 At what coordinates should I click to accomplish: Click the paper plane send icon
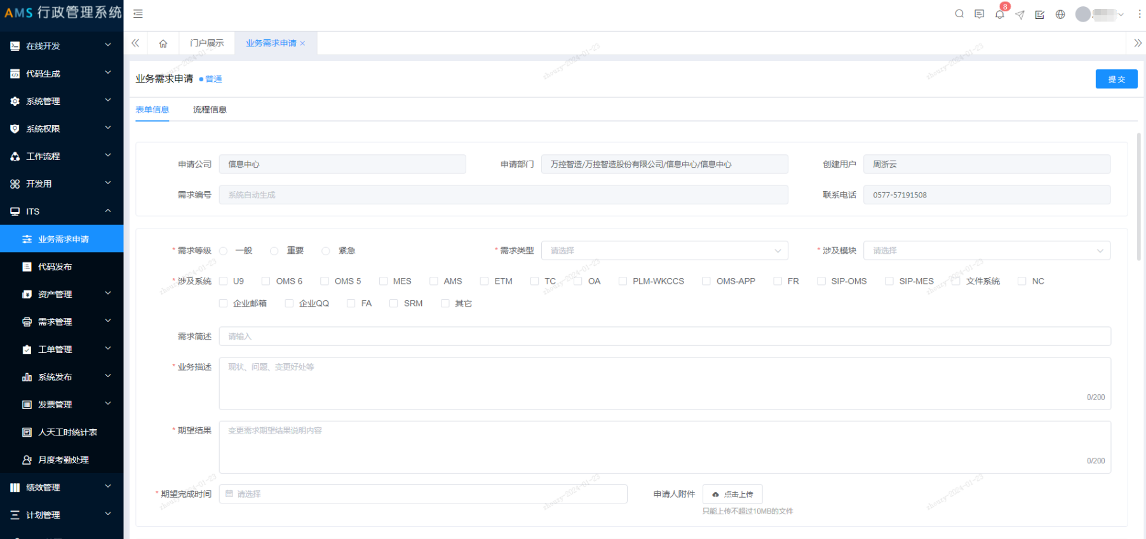tap(1020, 15)
